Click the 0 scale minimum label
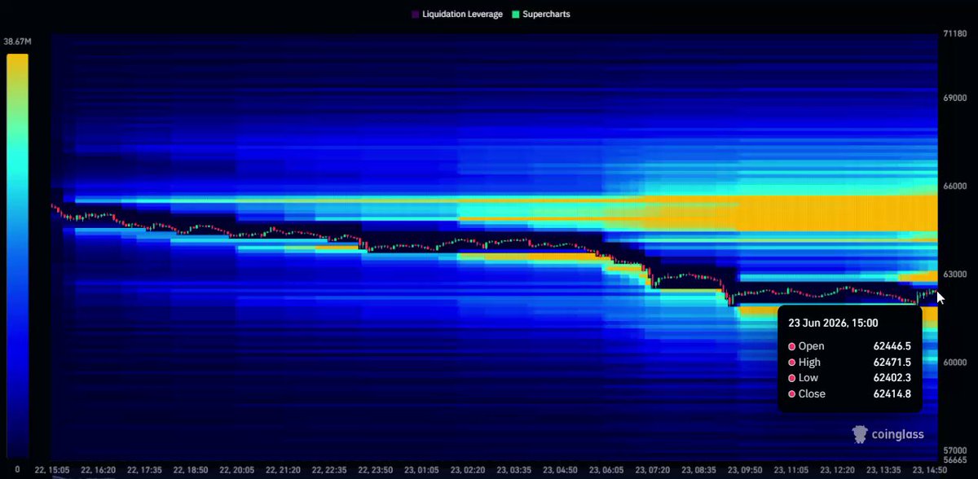The image size is (978, 479). 17,469
